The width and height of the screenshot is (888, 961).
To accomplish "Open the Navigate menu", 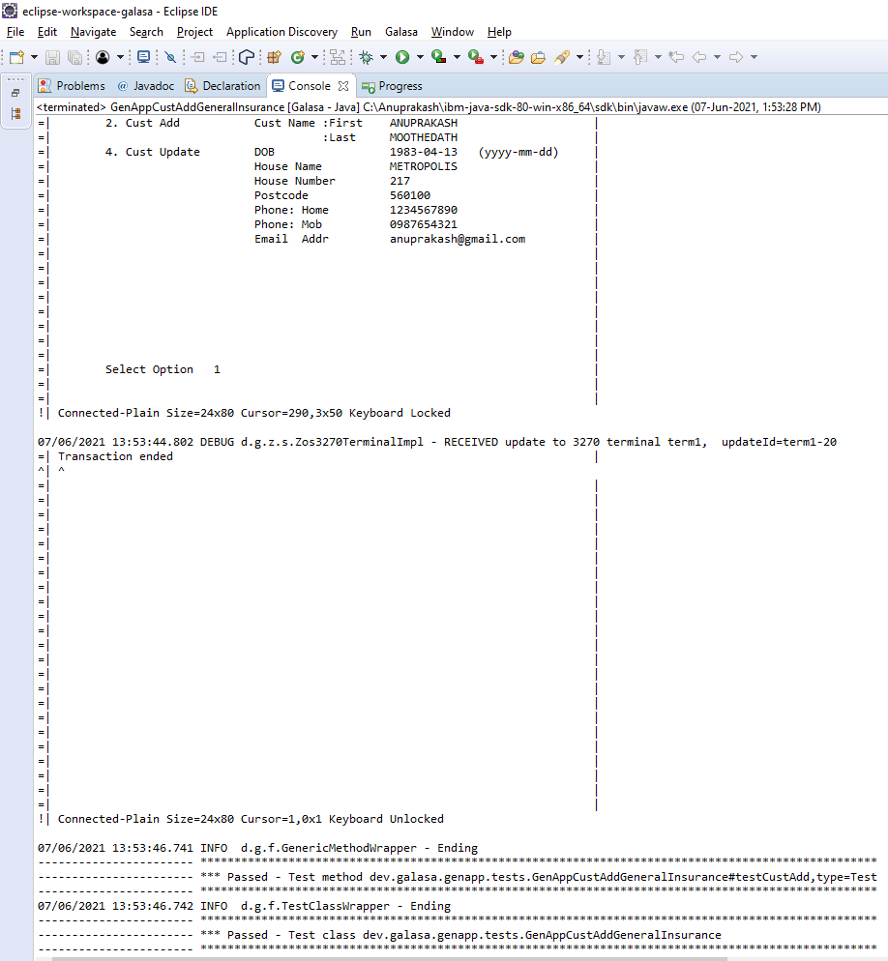I will [93, 32].
